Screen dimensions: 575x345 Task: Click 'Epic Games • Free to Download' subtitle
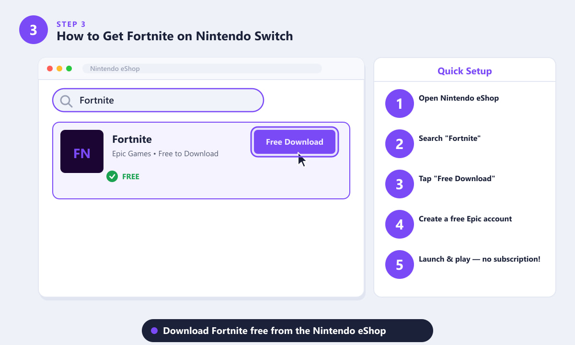pyautogui.click(x=165, y=154)
